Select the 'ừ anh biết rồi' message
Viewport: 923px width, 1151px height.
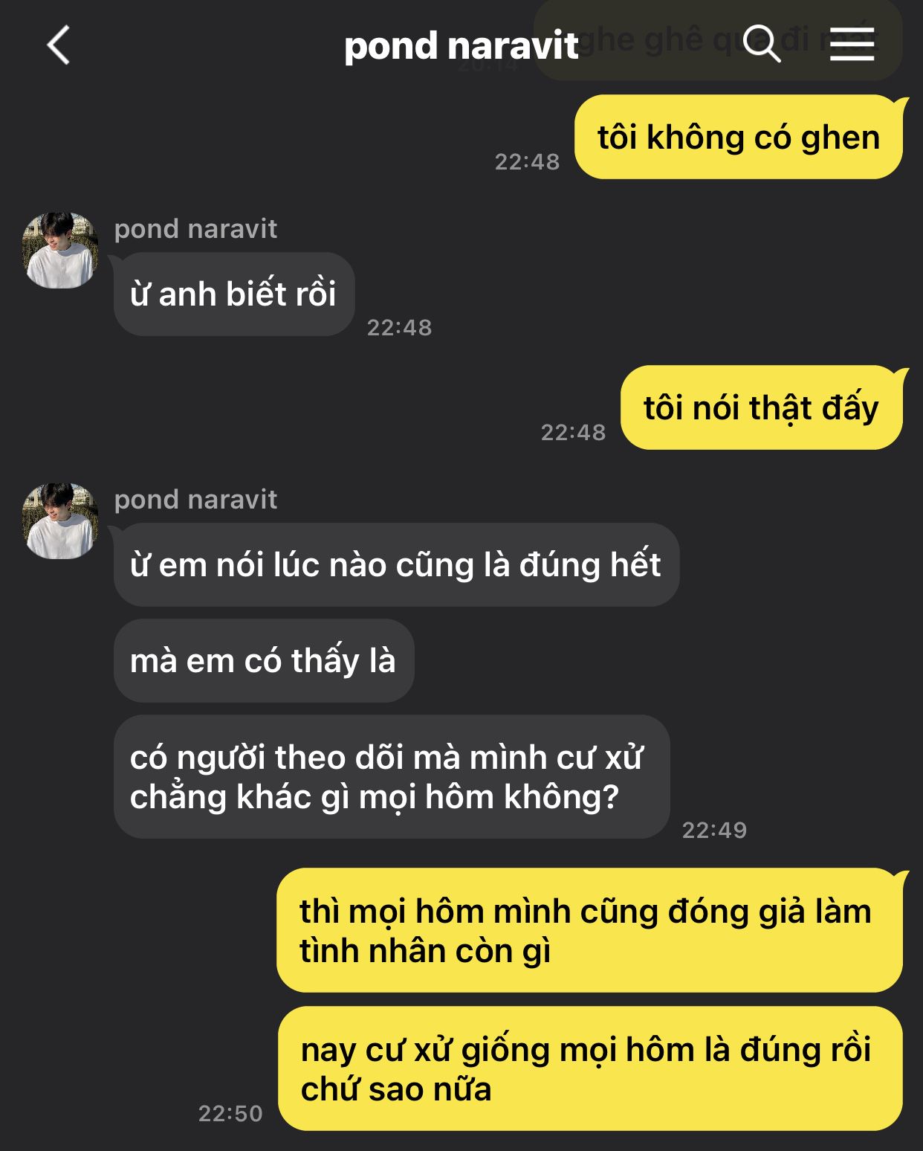tap(233, 294)
